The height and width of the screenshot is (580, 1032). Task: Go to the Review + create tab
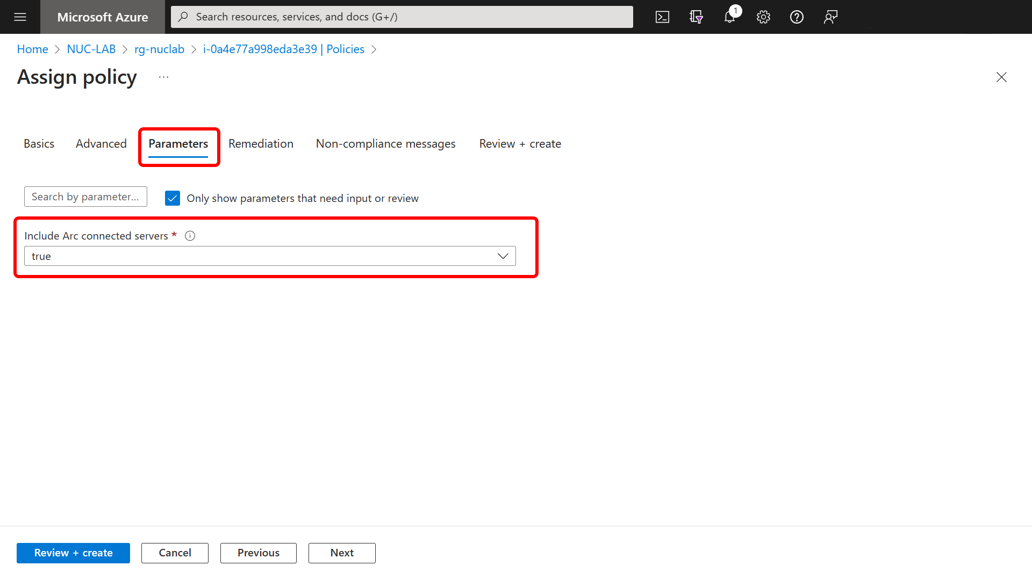[520, 144]
